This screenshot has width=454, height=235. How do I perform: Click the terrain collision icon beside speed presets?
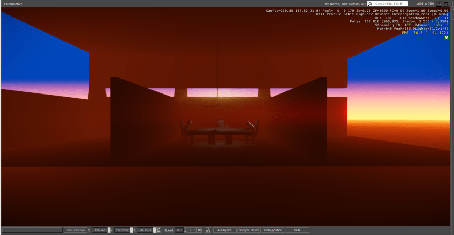click(207, 230)
